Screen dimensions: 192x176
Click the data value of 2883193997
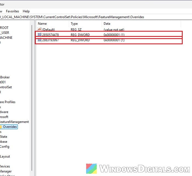tap(114, 40)
